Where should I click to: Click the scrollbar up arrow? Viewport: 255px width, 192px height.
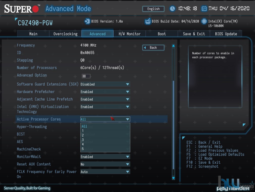coord(173,46)
